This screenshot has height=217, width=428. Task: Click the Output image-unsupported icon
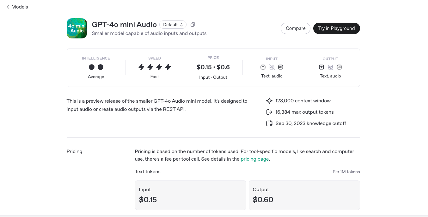(330, 67)
